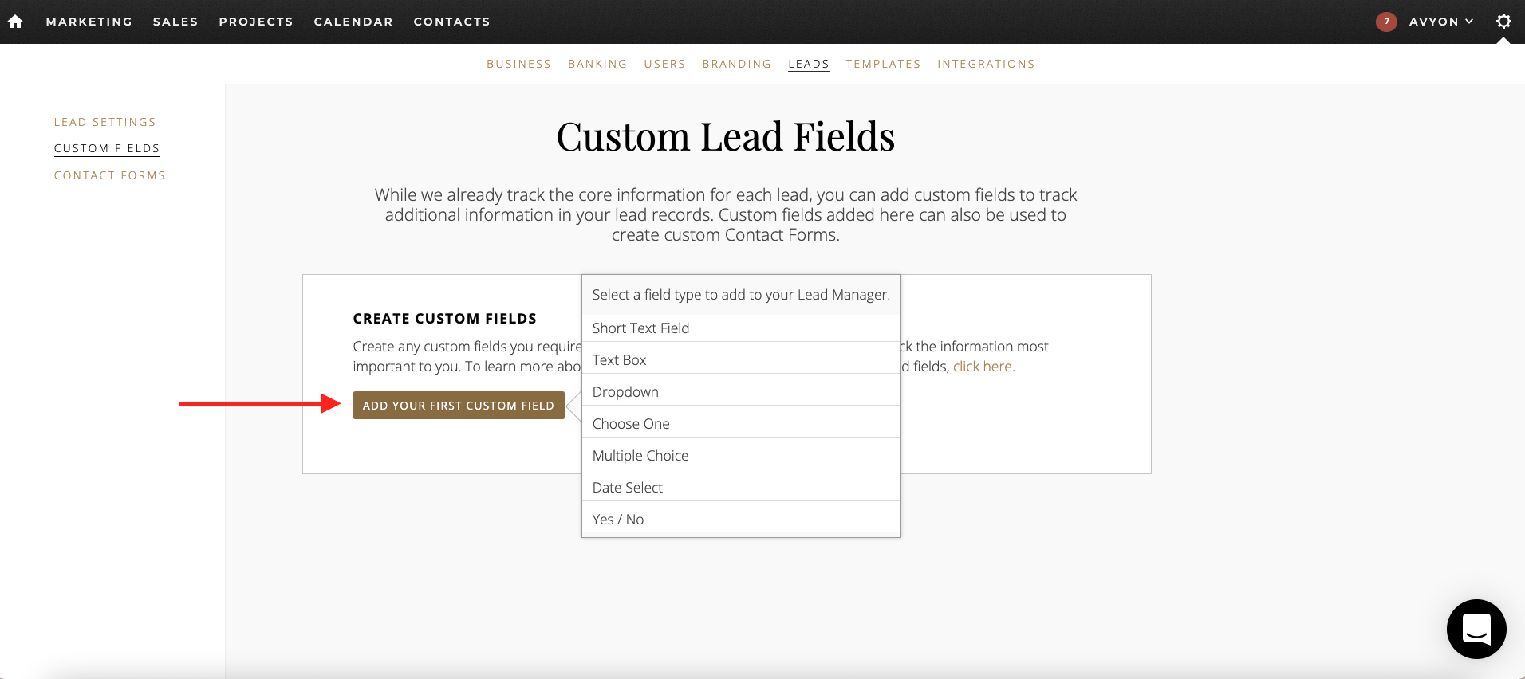Open Lead Settings in sidebar
1525x679 pixels.
click(105, 122)
